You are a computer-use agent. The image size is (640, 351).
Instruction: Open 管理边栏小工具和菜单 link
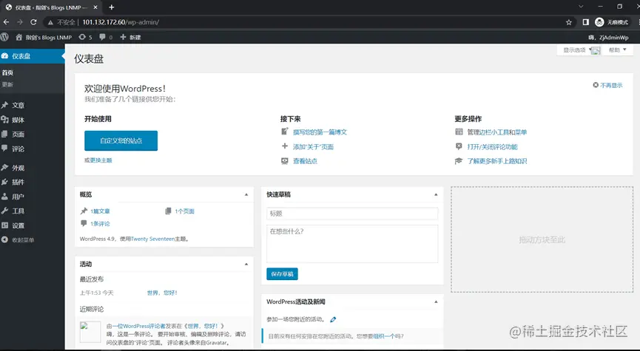[496, 132]
